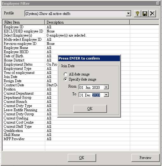Click the bottom OK button of Employee Filter
The height and width of the screenshot is (166, 162).
[x=82, y=158]
